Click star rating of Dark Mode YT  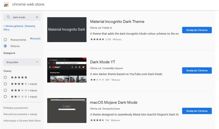[97, 80]
